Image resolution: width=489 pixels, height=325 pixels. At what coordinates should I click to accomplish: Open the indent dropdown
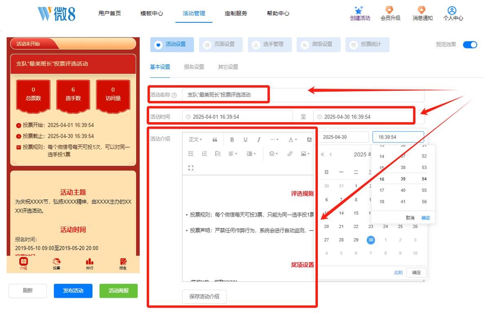pos(251,154)
